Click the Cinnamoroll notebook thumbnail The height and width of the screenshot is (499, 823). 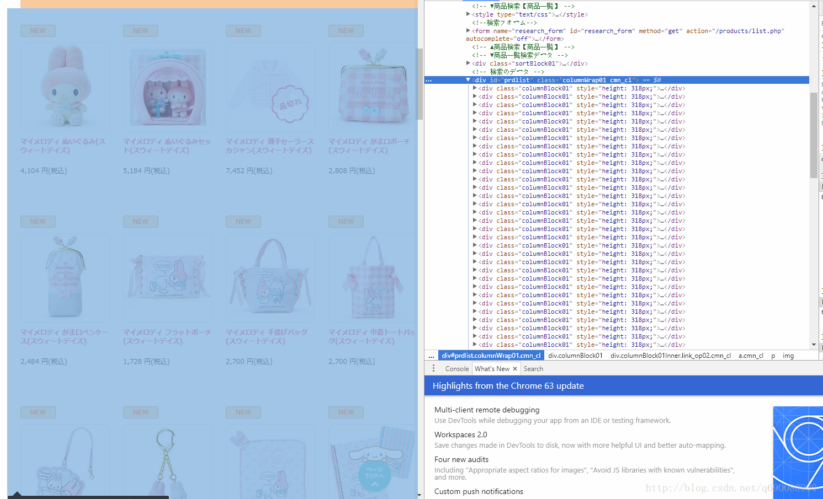pos(372,462)
